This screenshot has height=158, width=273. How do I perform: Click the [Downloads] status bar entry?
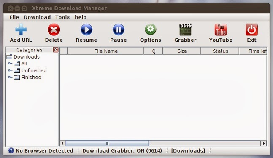coord(188,150)
